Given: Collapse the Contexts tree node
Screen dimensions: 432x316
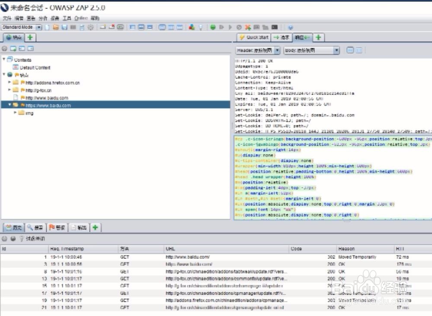Looking at the screenshot, I should point(4,59).
